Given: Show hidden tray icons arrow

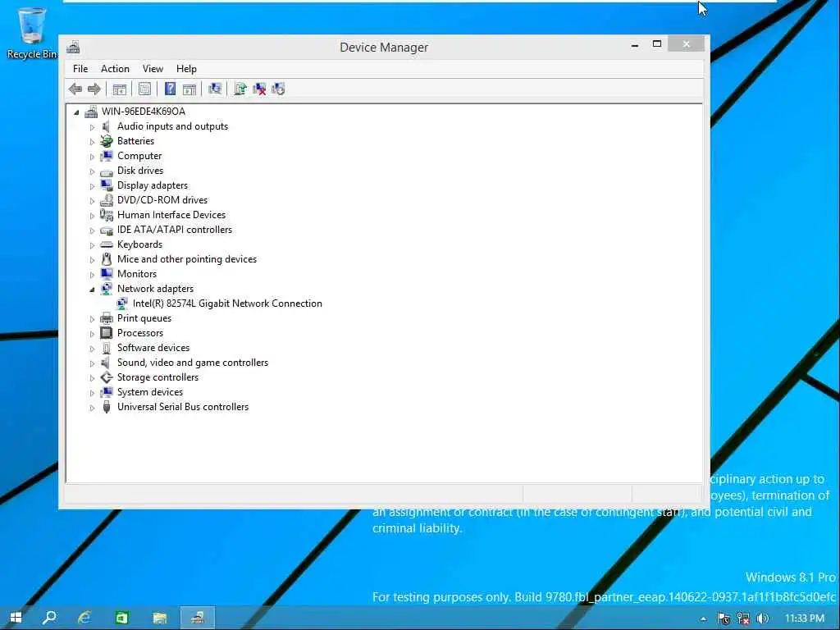Looking at the screenshot, I should 703,619.
